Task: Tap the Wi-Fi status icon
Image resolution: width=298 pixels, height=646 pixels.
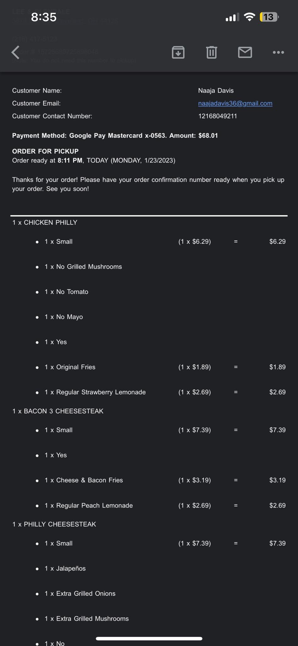Action: (250, 17)
